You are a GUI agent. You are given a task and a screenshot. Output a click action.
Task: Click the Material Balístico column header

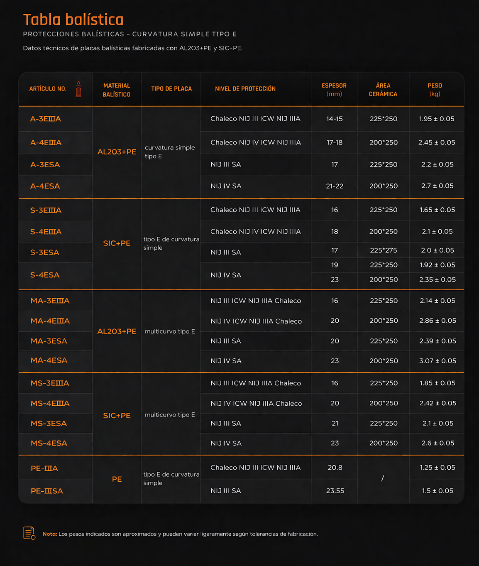click(117, 90)
